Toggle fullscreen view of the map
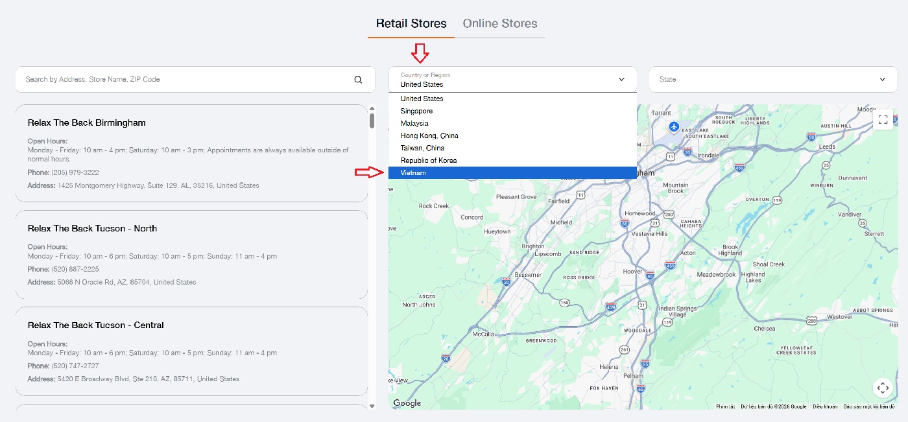The image size is (908, 422). click(883, 119)
